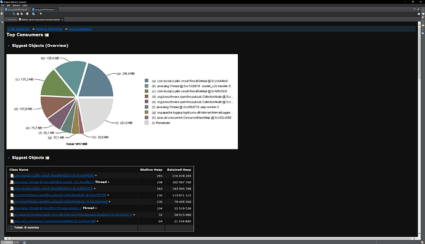Maximize the editor area view
The width and height of the screenshot is (425, 244).
[x=418, y=9]
